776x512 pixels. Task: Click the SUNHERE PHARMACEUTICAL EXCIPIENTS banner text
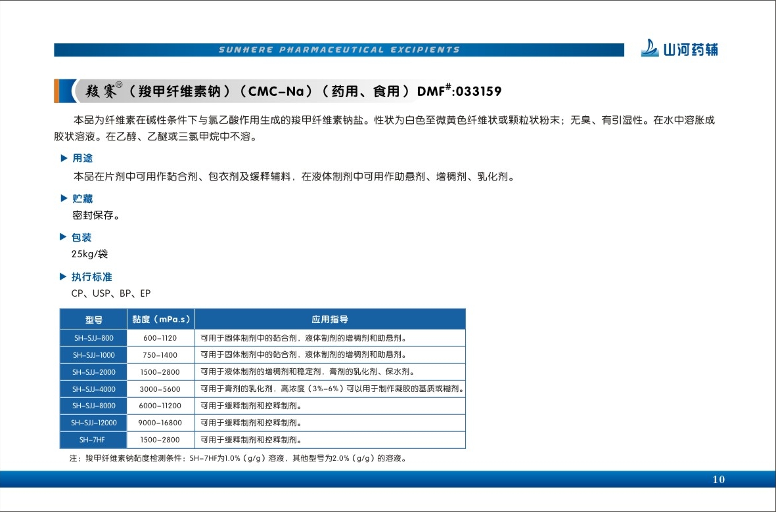(x=340, y=50)
